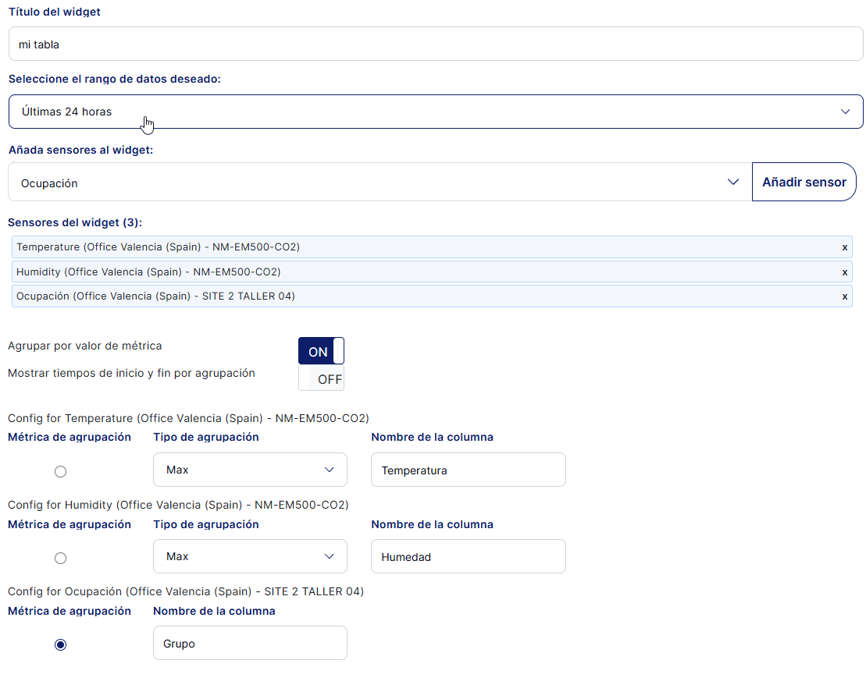Screen dimensions: 866x692
Task: Edit the 'Grupo' column name field
Action: (x=250, y=644)
